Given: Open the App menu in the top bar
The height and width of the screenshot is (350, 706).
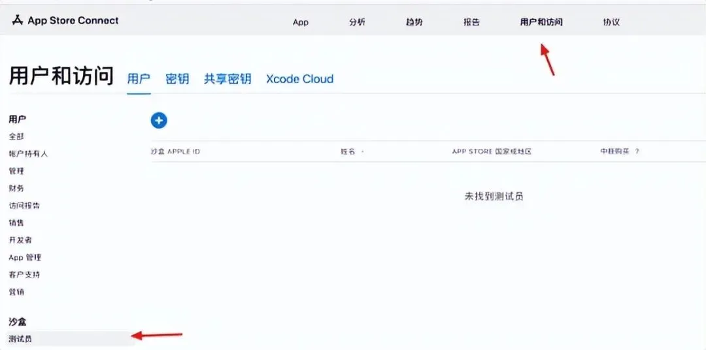Looking at the screenshot, I should coord(300,22).
